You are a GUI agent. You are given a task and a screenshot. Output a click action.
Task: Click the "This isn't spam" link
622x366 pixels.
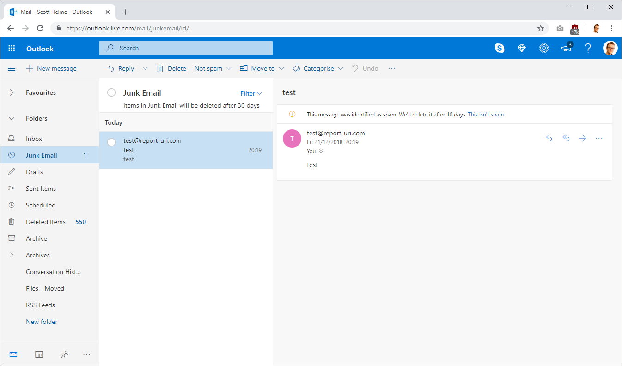click(x=486, y=115)
